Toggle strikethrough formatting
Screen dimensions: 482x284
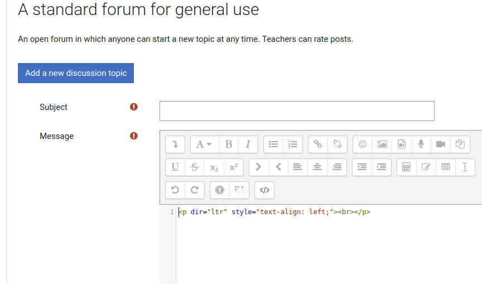pyautogui.click(x=195, y=167)
